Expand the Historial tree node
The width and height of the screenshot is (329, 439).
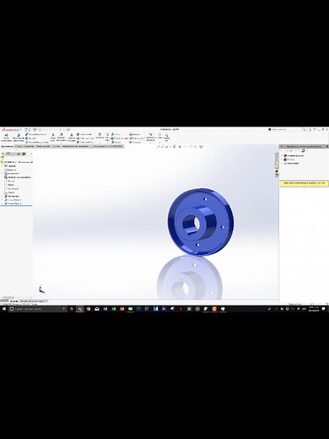(x=2, y=166)
